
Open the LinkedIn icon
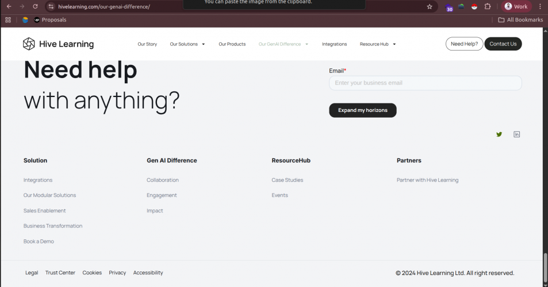pos(516,134)
